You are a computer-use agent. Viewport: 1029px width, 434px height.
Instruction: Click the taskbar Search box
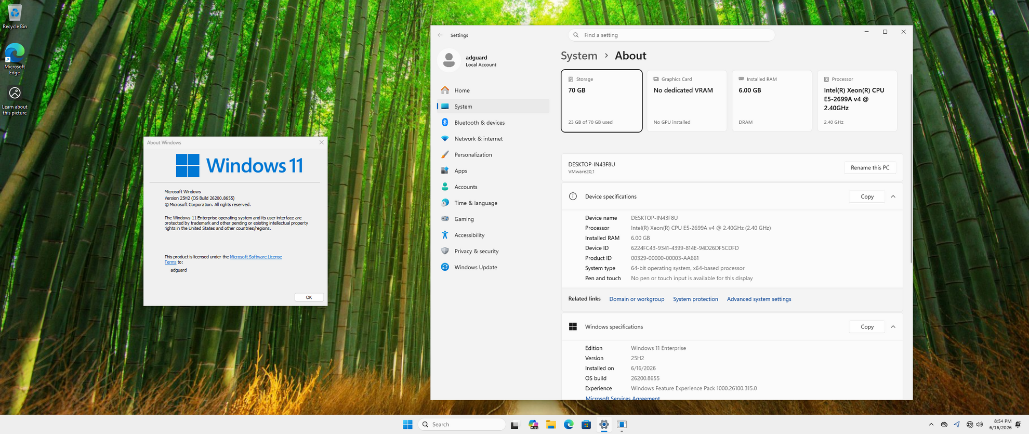[x=461, y=425]
